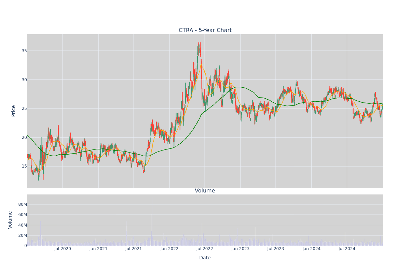Select the price tick label "15"
The image size is (410, 273).
(24, 166)
